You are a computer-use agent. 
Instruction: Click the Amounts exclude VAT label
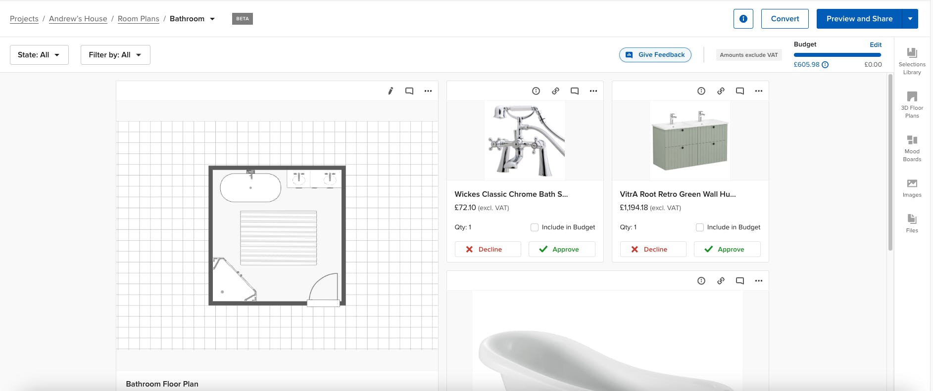[x=749, y=55]
